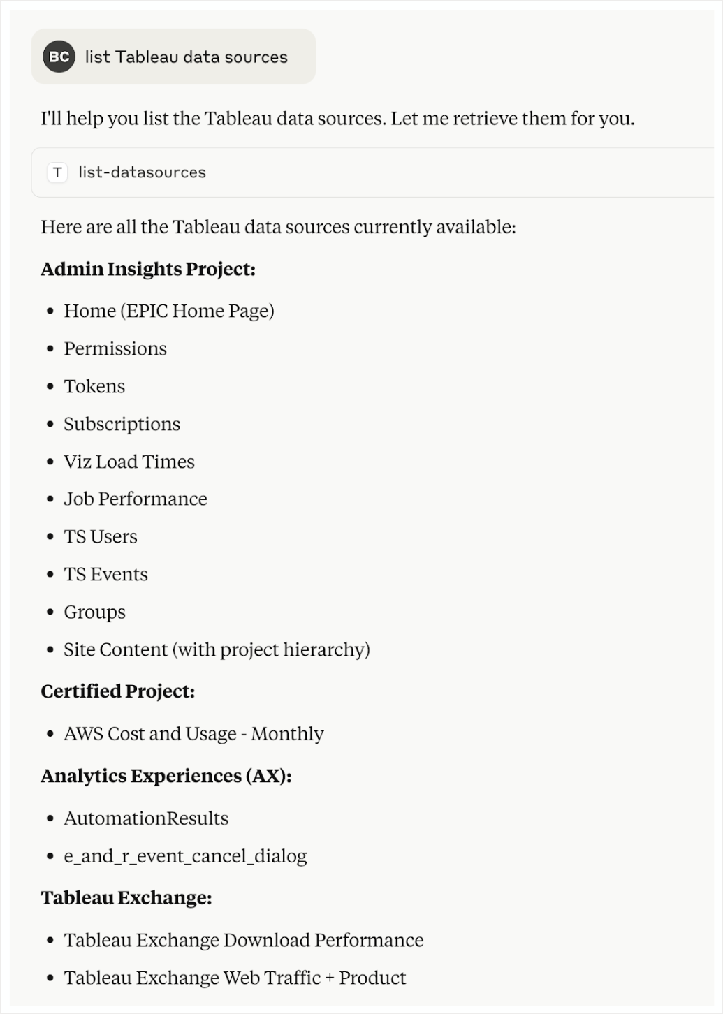Click the T tool indicator icon
This screenshot has width=723, height=1014.
point(58,172)
